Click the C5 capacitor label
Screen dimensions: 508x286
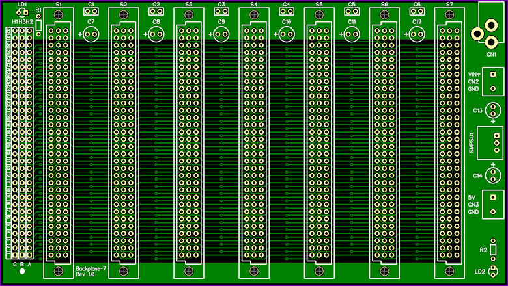(x=352, y=4)
